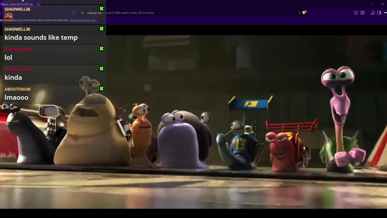Click the Brave Talk screen icon next to extensions

point(362,13)
